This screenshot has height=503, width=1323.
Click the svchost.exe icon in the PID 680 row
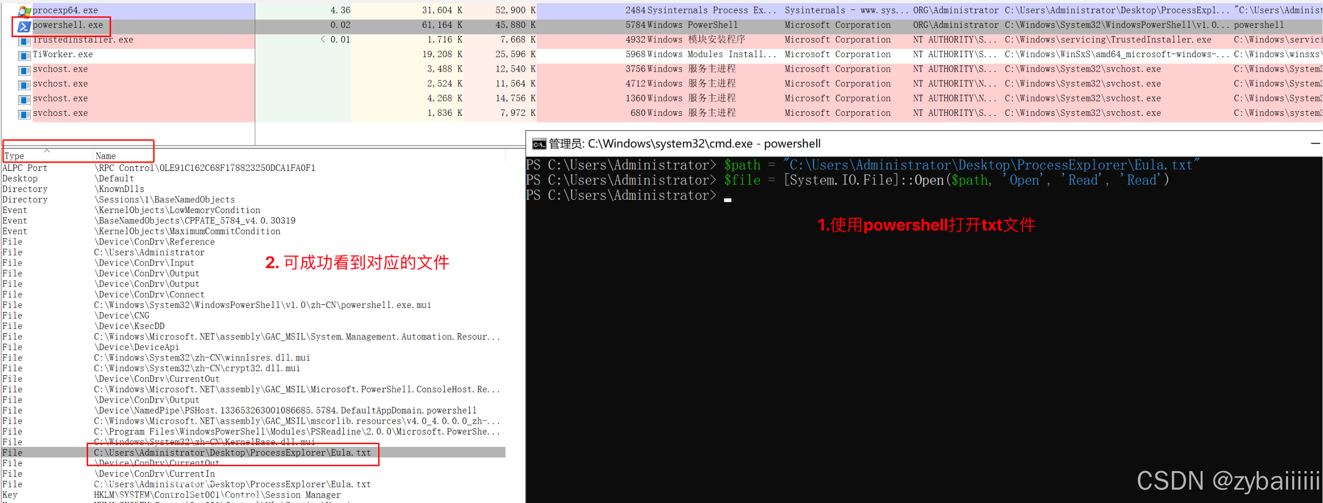(x=24, y=114)
